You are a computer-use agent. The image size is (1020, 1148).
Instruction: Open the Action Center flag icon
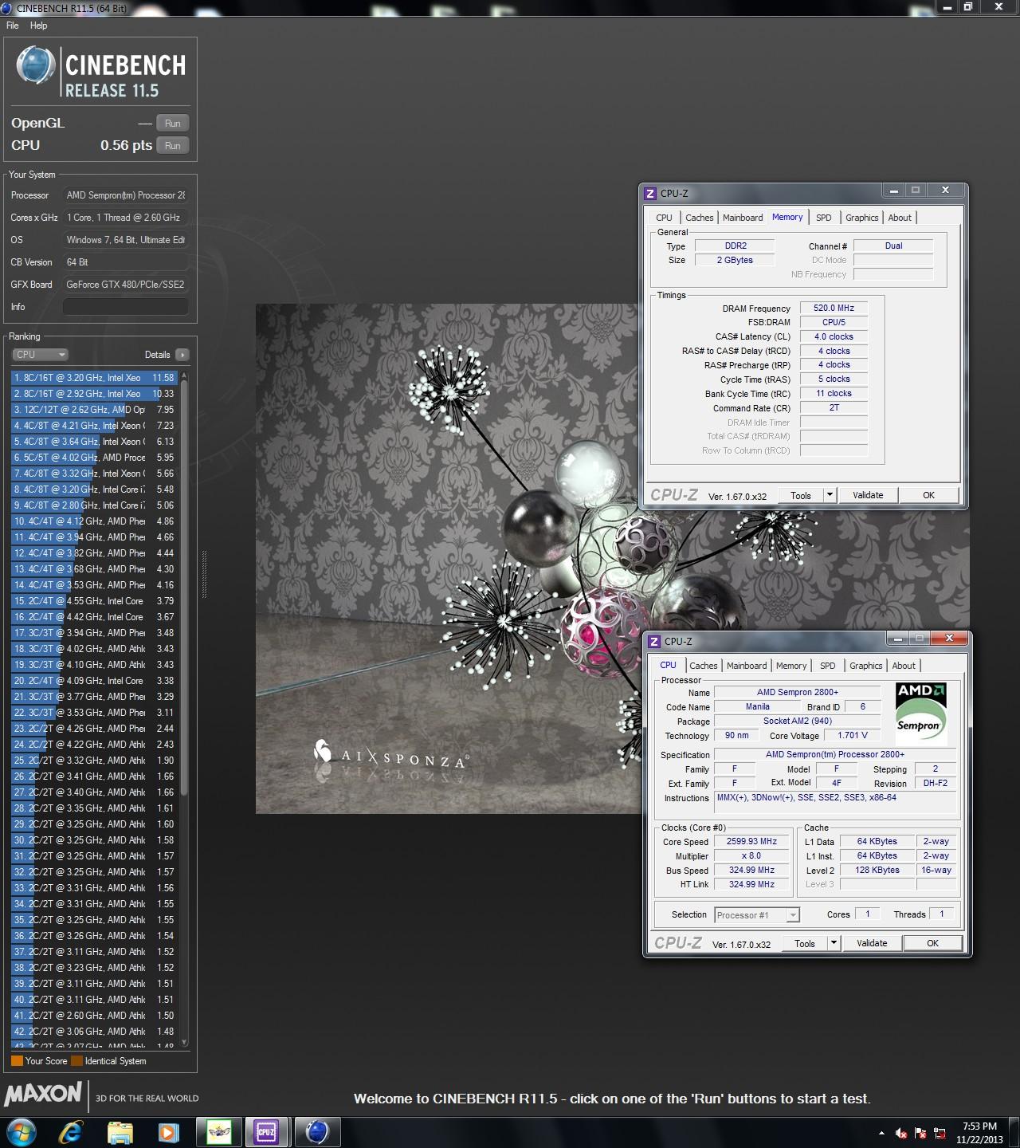[x=920, y=1133]
